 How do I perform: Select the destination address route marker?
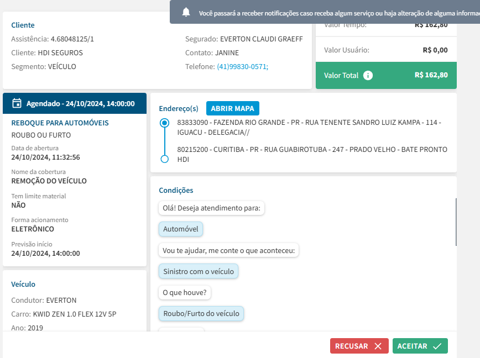(x=164, y=159)
